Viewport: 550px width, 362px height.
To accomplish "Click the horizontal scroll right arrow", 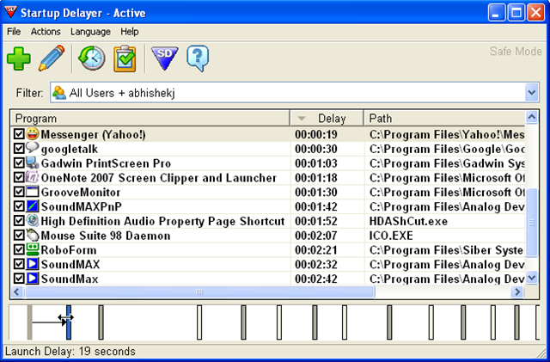I will pos(517,291).
